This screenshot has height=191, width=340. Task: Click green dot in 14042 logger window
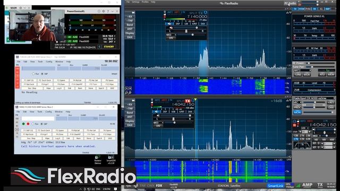(x=23, y=124)
